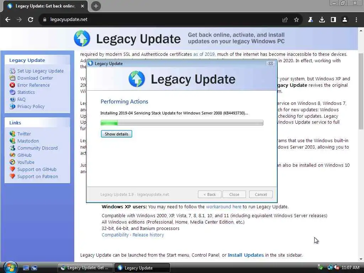Click the 11:07 AM taskbar clock
Viewport: 364px width, 273px height.
(x=350, y=267)
